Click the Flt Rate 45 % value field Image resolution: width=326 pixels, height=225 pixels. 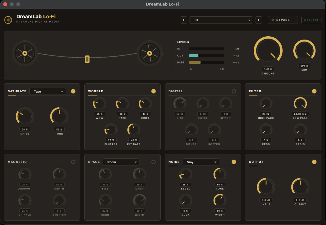[134, 140]
